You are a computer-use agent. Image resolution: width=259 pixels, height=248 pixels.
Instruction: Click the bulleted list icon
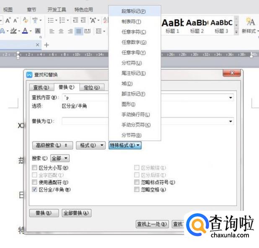[x=51, y=20]
